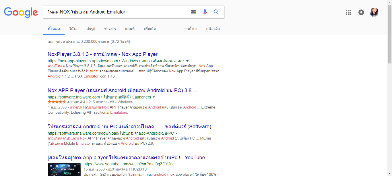The width and height of the screenshot is (392, 176).
Task: Open the Google apps grid
Action: 348,12
